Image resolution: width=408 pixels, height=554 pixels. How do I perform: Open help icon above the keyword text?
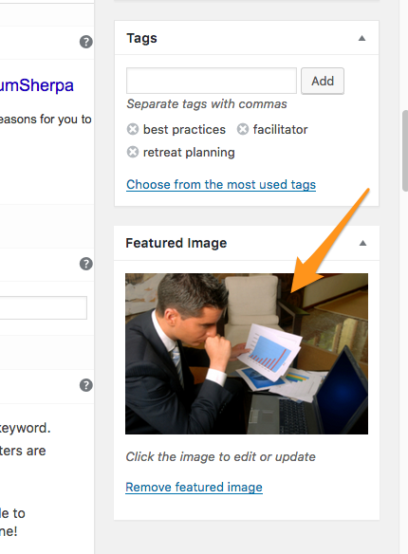coord(85,385)
